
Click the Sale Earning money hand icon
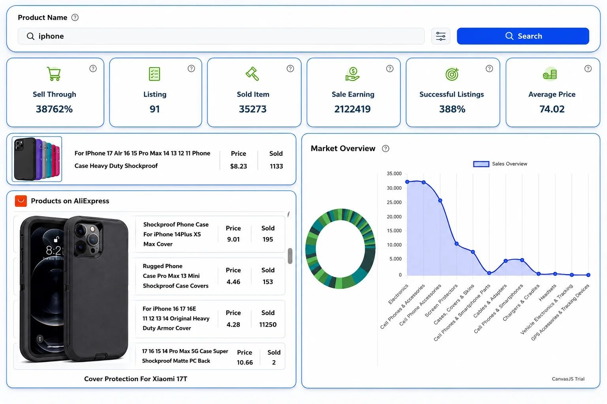pyautogui.click(x=352, y=74)
